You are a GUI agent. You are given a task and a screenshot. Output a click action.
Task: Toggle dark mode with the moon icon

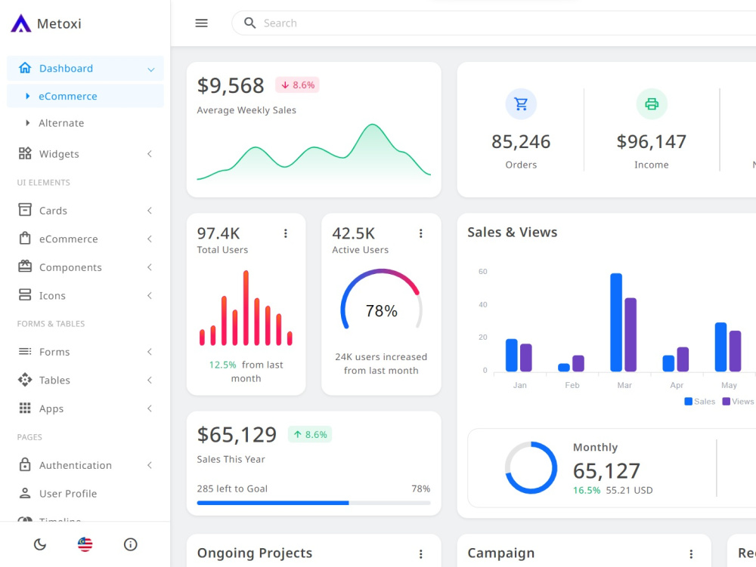(39, 544)
